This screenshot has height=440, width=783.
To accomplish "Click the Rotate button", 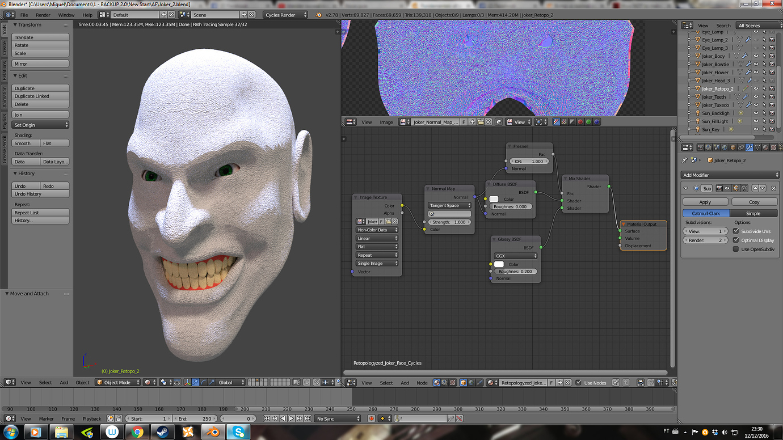I will (x=40, y=45).
